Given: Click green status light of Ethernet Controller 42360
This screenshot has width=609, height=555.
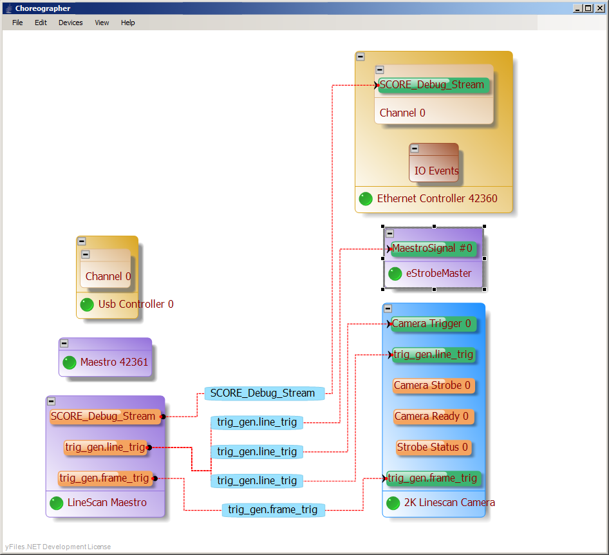Looking at the screenshot, I should point(366,199).
